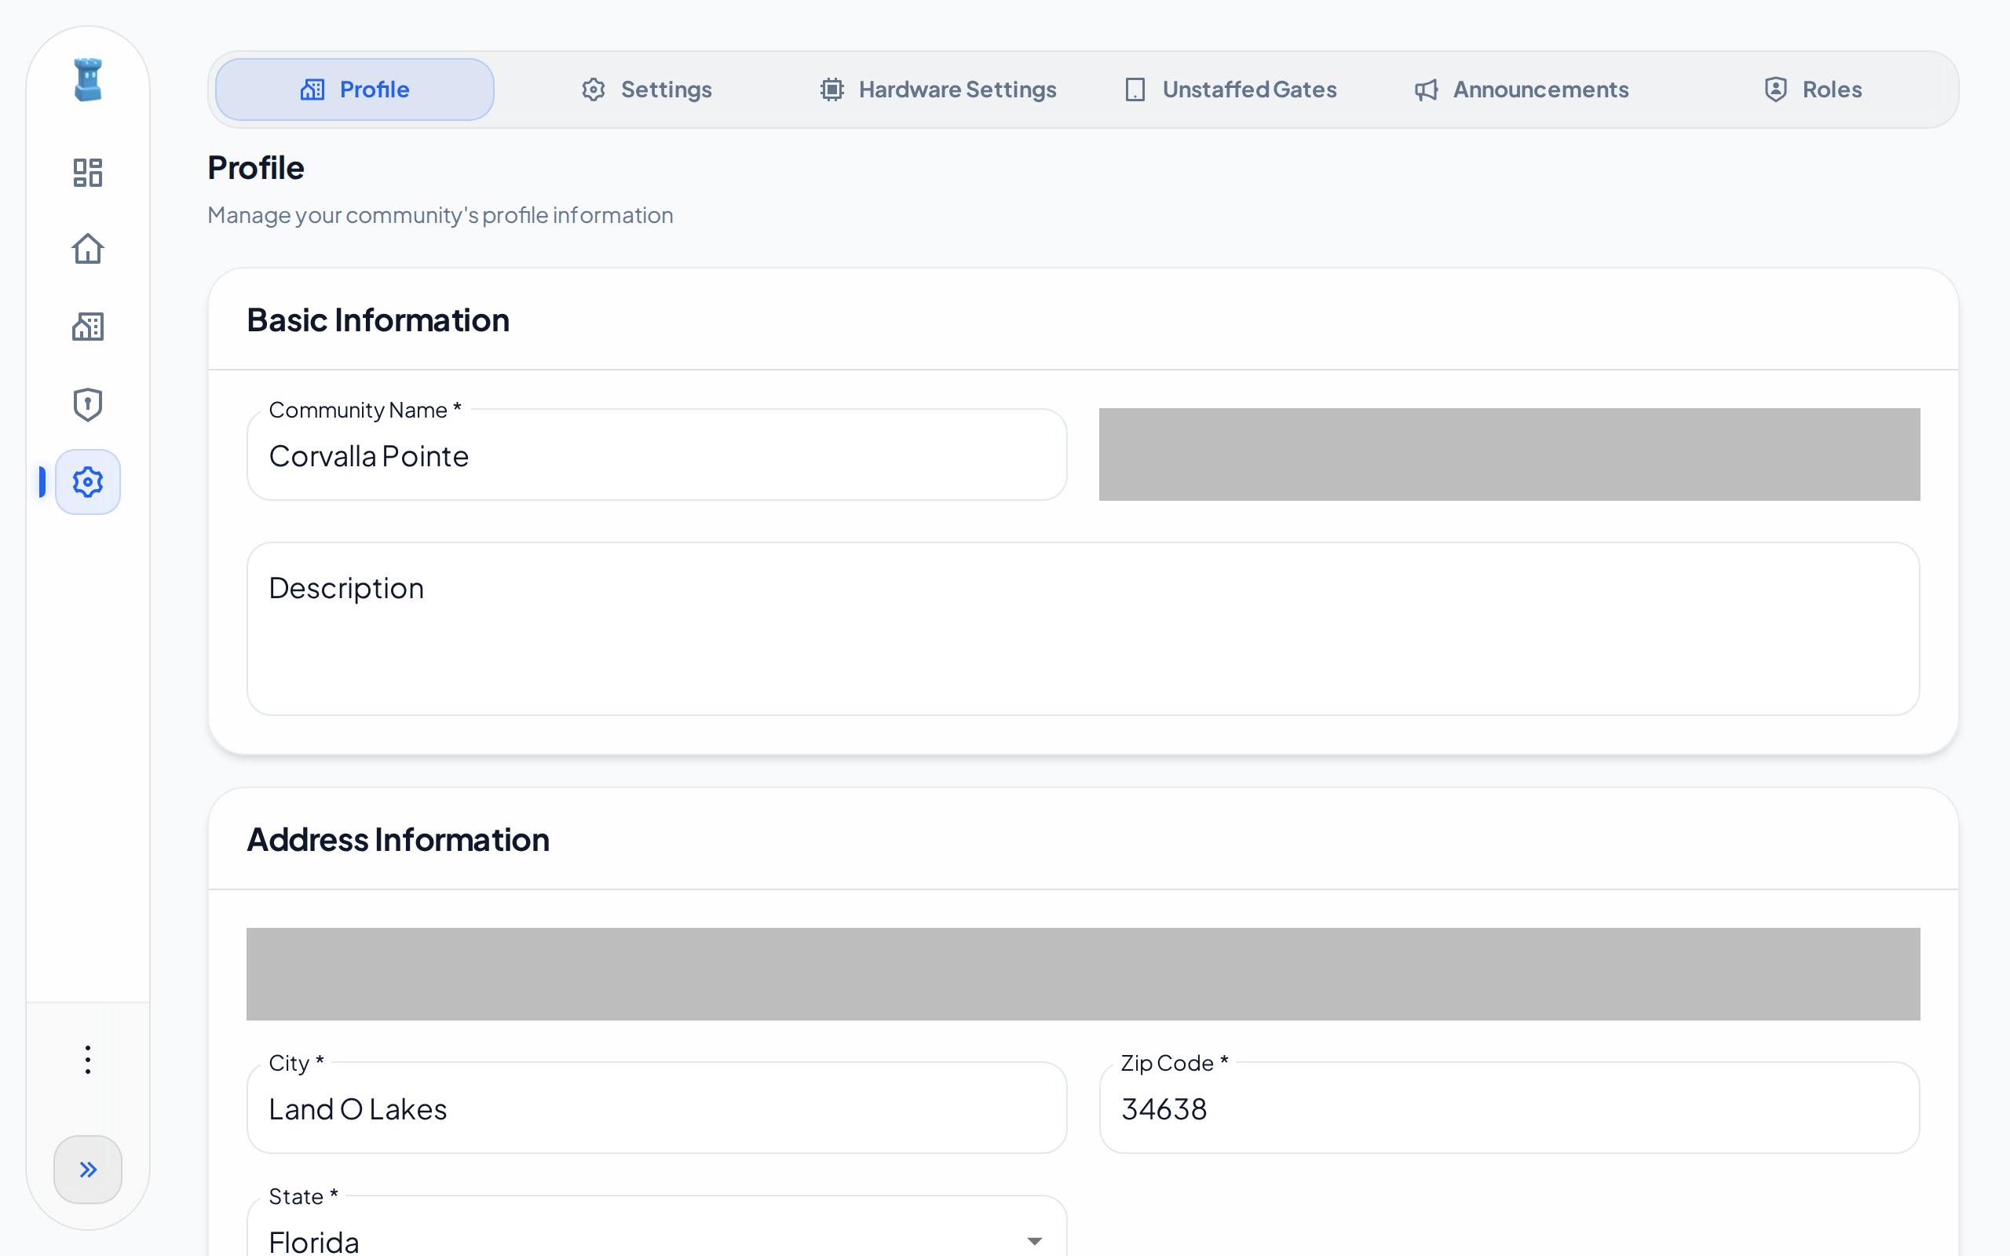Open the security shield icon in sidebar
This screenshot has height=1256, width=2010.
88,404
